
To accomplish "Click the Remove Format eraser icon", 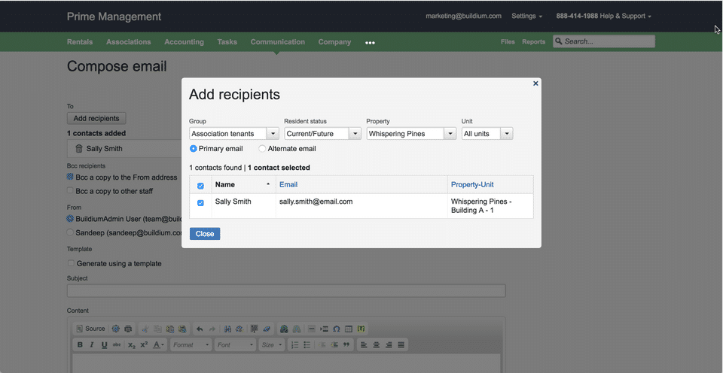I will 267,329.
